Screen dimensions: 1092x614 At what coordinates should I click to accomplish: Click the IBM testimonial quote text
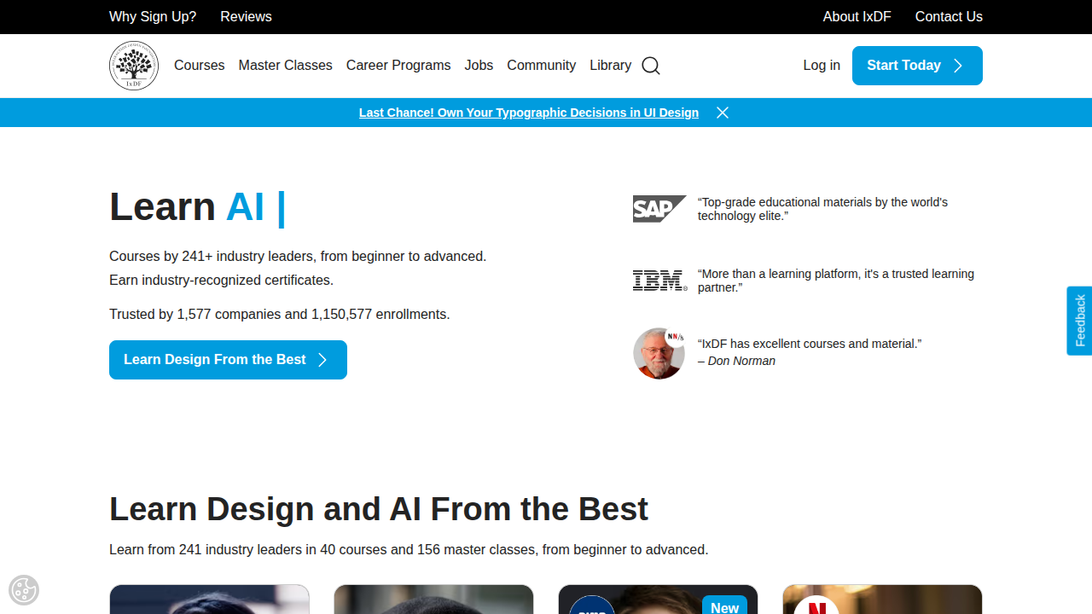(x=836, y=281)
